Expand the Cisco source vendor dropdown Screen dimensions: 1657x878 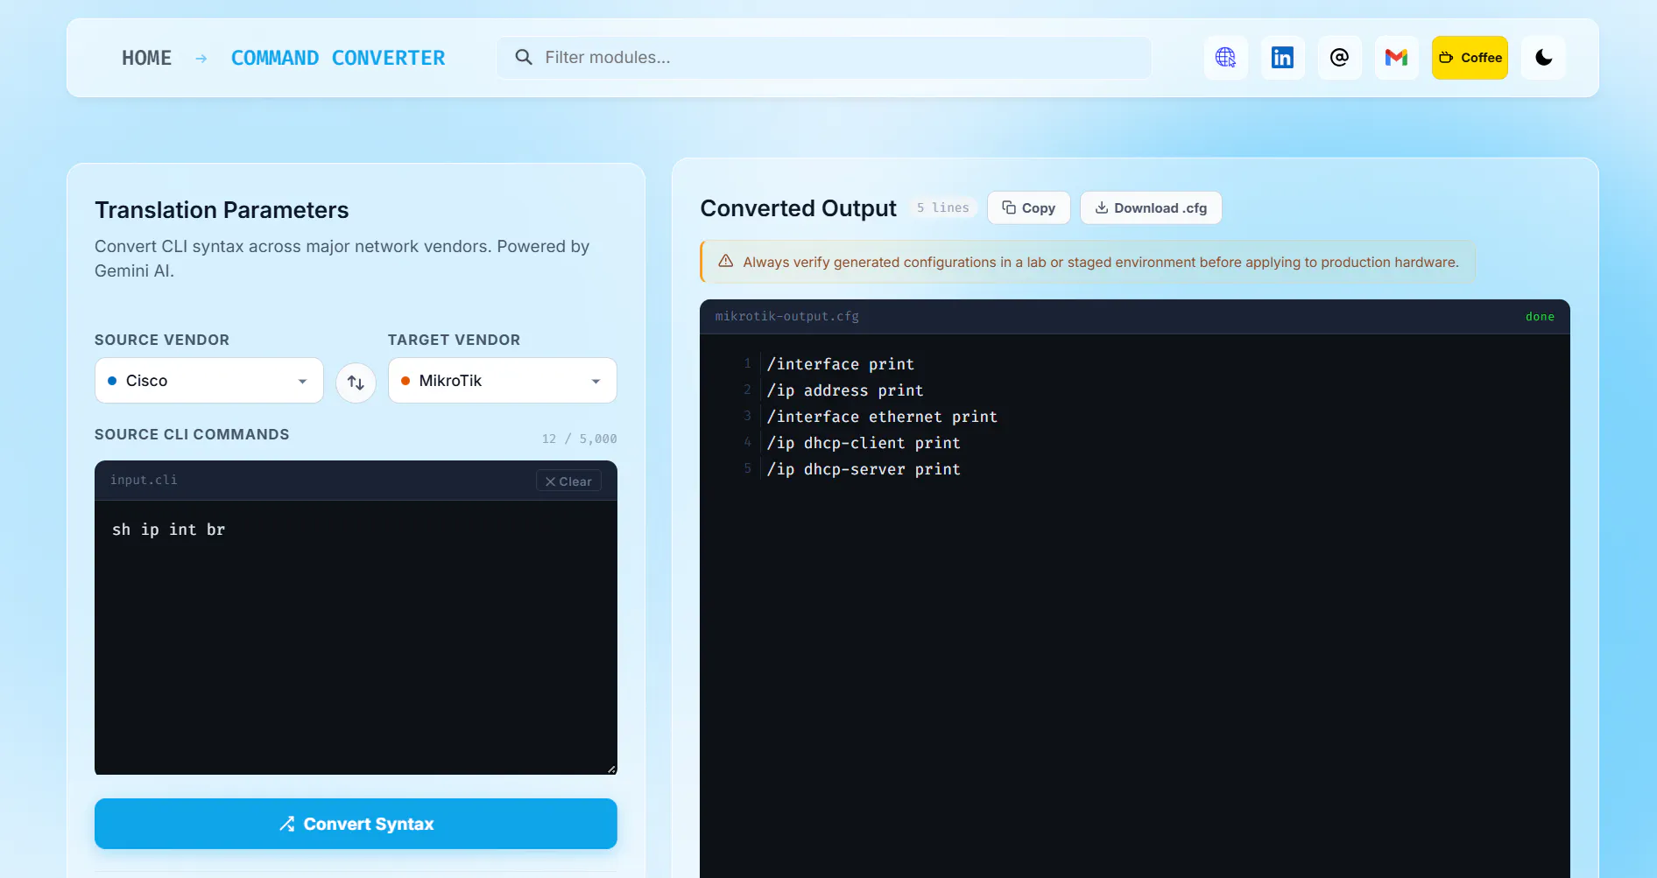pyautogui.click(x=208, y=381)
